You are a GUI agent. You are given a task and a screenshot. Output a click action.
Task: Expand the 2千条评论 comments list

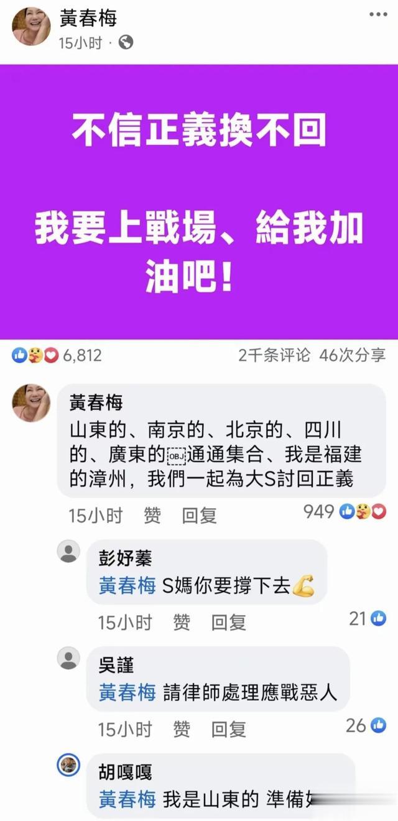tap(274, 355)
